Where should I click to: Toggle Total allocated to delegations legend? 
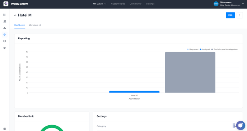tap(224, 49)
